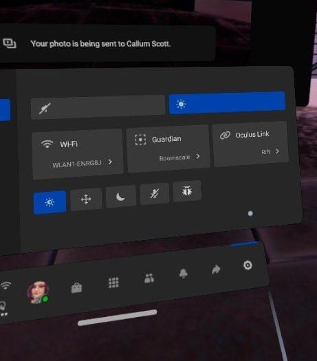317x361 pixels.
Task: Adjust the muted microphone volume slider
Action: pyautogui.click(x=98, y=107)
